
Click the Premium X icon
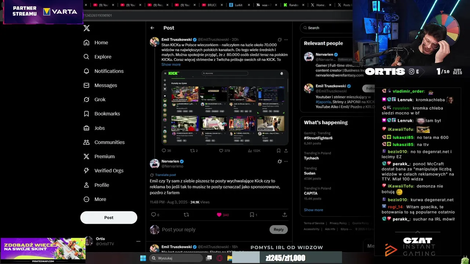tap(86, 156)
